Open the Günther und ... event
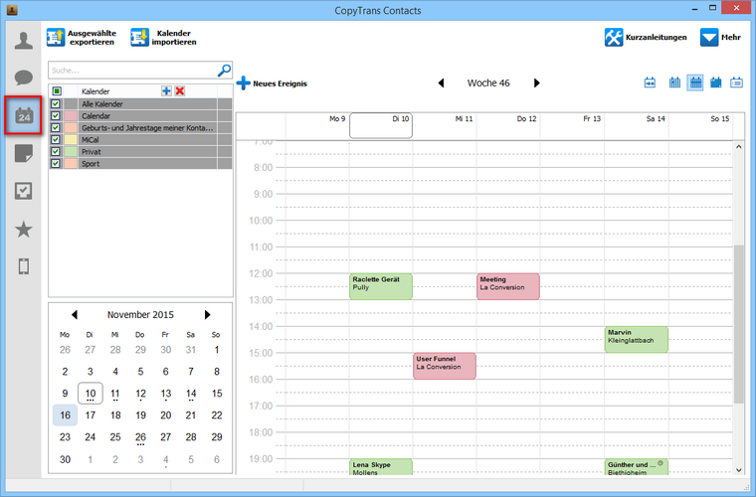The image size is (756, 497). click(637, 467)
